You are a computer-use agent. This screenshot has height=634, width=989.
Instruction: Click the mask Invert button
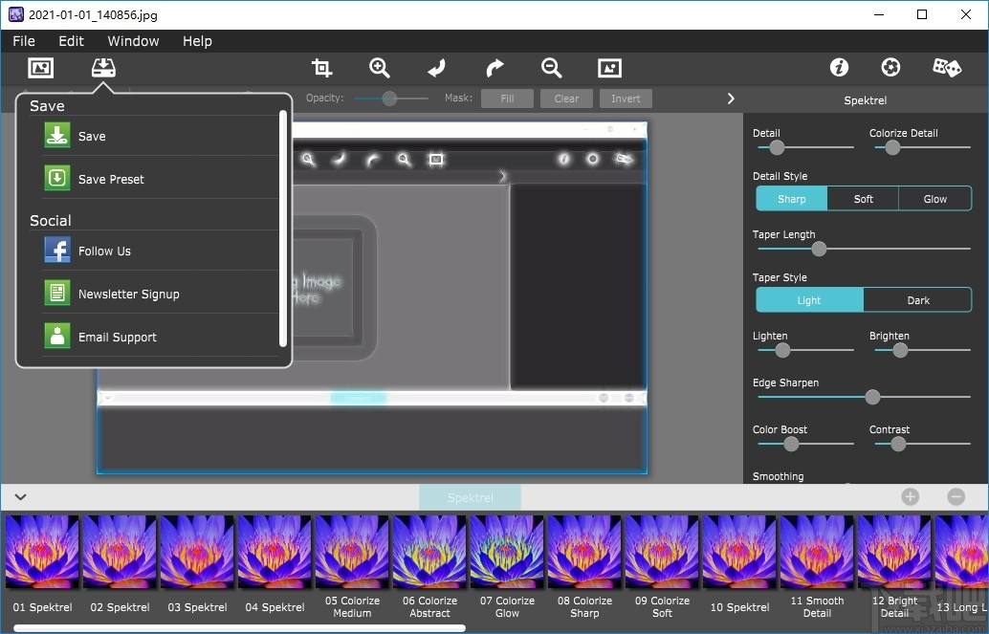click(626, 98)
